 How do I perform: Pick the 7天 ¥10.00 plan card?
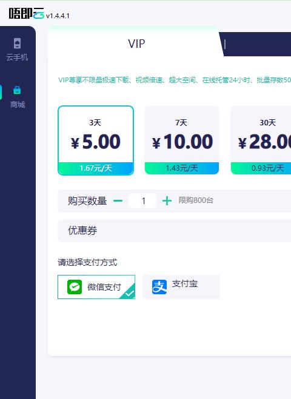(182, 140)
